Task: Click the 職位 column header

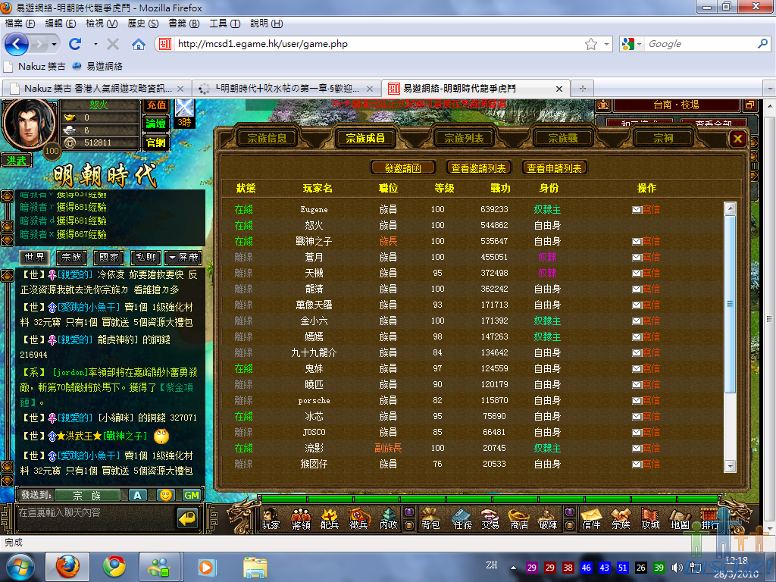Action: [x=388, y=188]
